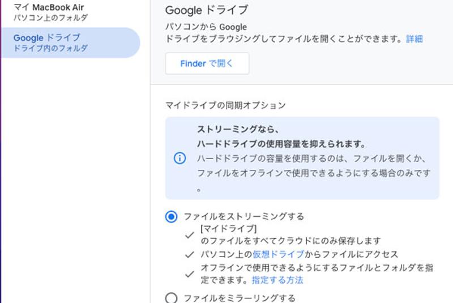
Task: Open the 指定する方法 link
Action: [277, 280]
